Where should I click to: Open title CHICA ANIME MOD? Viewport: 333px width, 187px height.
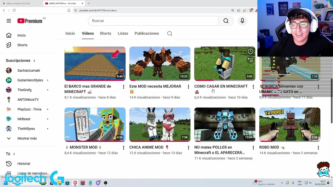point(149,147)
